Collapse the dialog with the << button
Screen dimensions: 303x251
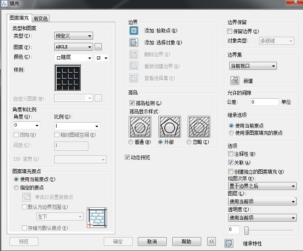click(212, 241)
